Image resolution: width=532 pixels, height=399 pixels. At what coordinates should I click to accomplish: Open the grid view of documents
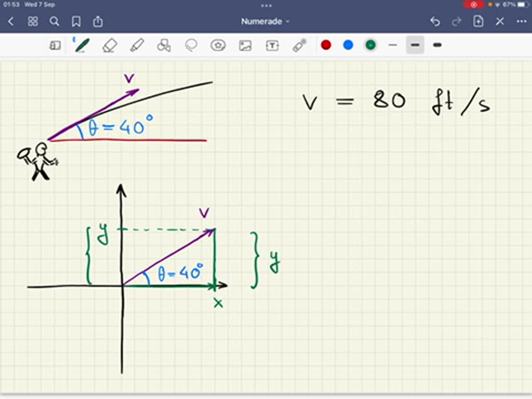click(32, 21)
